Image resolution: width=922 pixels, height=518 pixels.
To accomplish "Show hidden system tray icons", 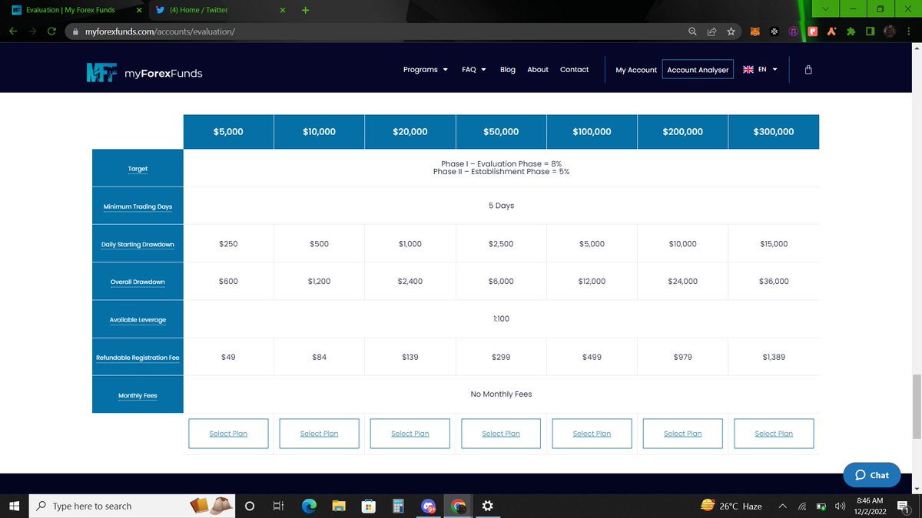I will (x=782, y=506).
